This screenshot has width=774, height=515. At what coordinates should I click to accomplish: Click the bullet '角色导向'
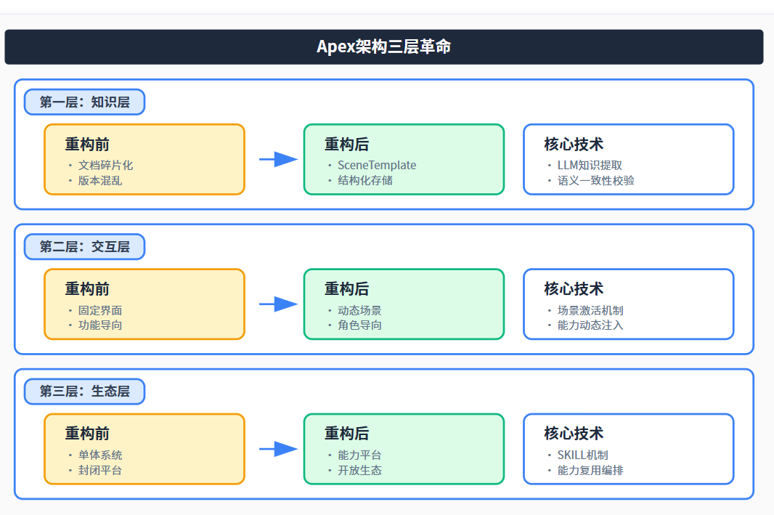point(359,325)
